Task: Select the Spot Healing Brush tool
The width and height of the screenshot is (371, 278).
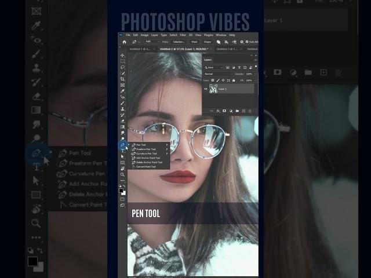Action: (x=122, y=97)
